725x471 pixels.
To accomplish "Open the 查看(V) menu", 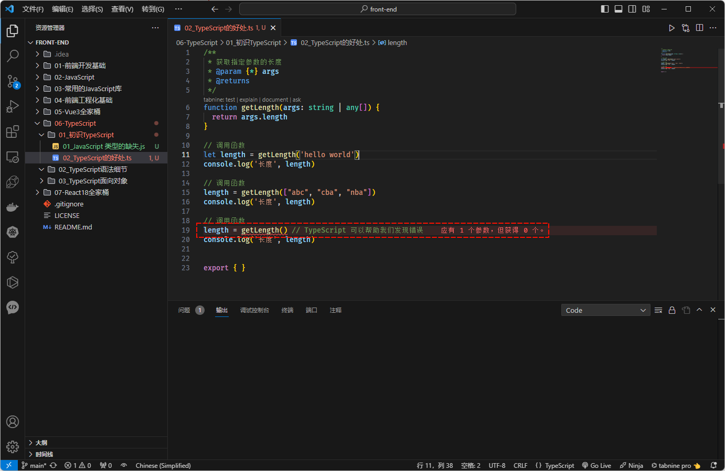I will point(122,9).
